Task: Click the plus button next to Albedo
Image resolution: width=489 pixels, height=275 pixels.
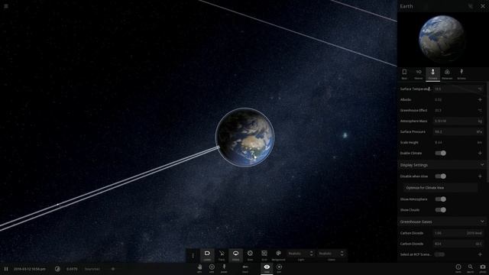Action: (x=480, y=100)
